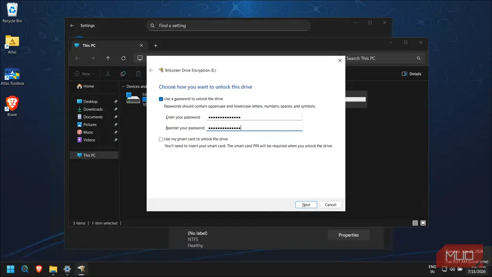Open File Explorer from the taskbar
The image size is (492, 277).
pyautogui.click(x=53, y=269)
